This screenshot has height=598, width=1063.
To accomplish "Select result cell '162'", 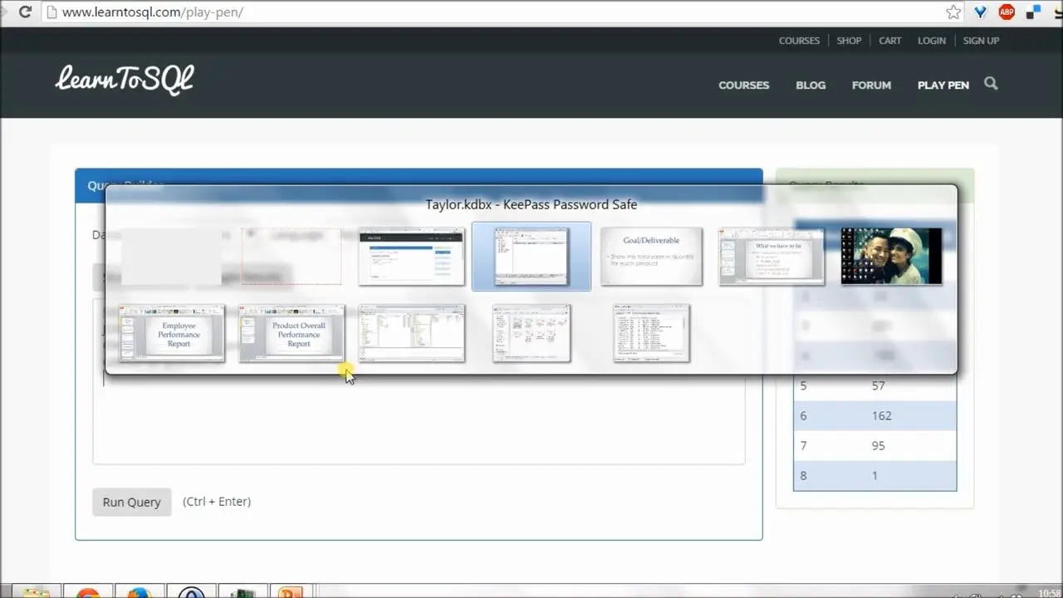I will tap(881, 415).
